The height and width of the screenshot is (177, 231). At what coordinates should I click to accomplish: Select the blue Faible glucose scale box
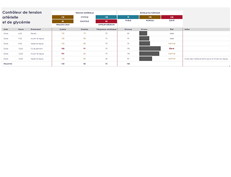click(x=128, y=17)
